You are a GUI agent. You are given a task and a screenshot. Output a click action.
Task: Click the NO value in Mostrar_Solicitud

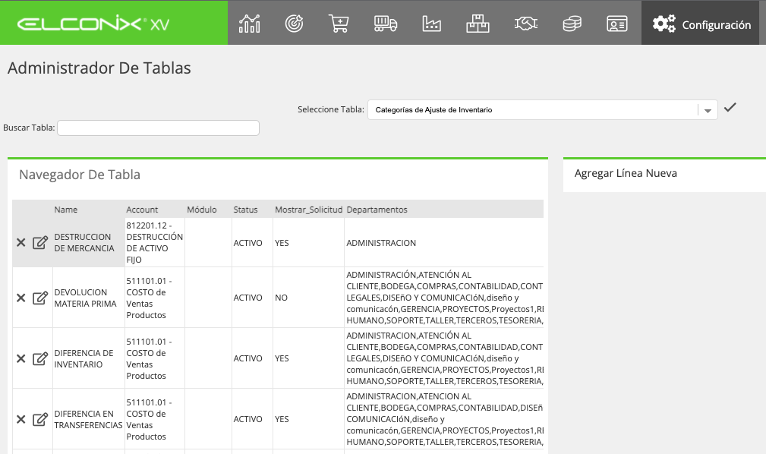281,298
